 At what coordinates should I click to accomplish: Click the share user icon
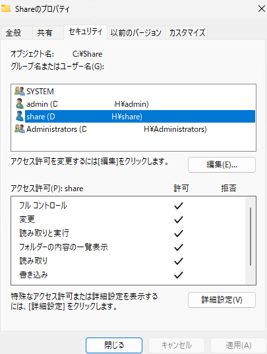[20, 117]
